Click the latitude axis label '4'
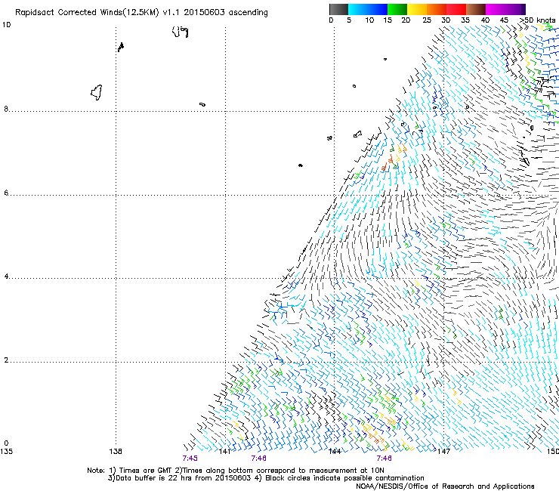The image size is (559, 491). 6,276
